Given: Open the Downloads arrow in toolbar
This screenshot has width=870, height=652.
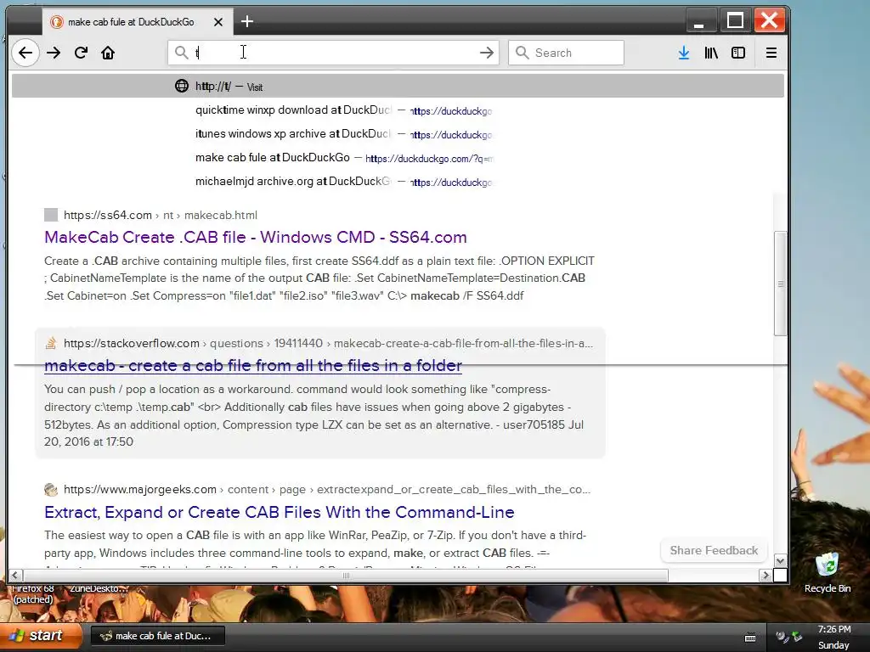Looking at the screenshot, I should point(684,53).
